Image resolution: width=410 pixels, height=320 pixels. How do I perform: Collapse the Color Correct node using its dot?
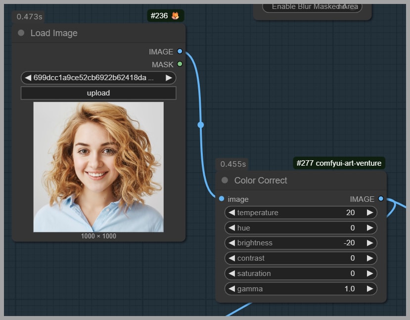click(x=225, y=181)
